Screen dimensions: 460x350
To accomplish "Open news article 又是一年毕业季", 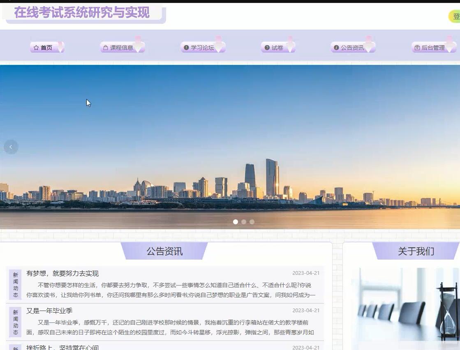I will click(x=49, y=311).
